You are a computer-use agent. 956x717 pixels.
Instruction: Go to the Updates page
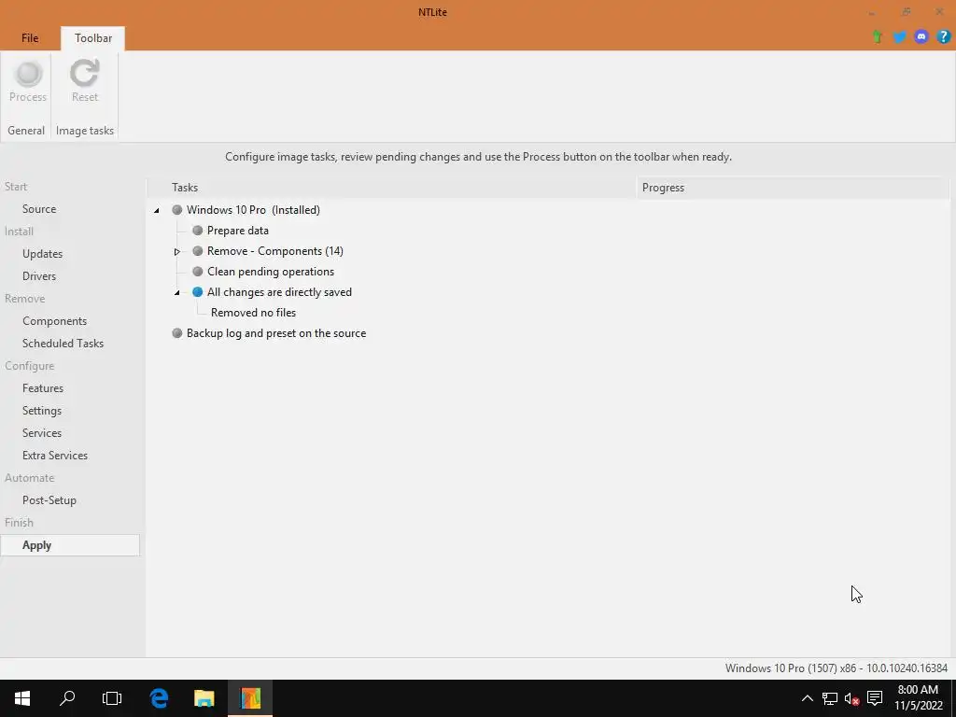click(43, 254)
